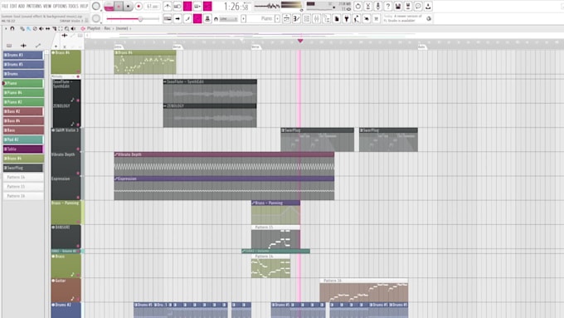564x318 pixels.
Task: Click the Outro timeline marker
Action: point(421,46)
